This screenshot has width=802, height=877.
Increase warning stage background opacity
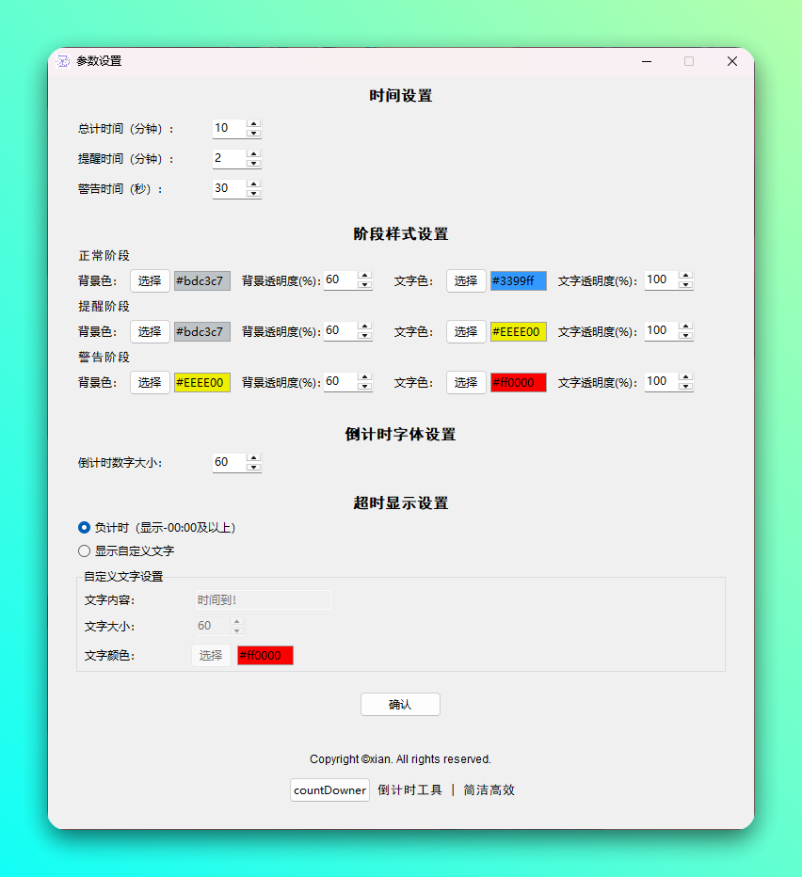tap(364, 377)
